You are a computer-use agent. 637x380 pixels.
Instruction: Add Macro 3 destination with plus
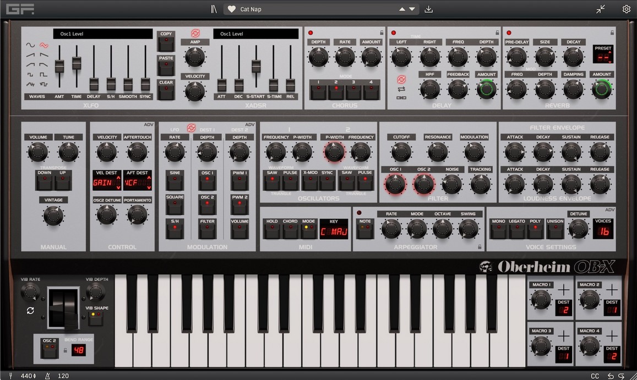tap(564, 336)
